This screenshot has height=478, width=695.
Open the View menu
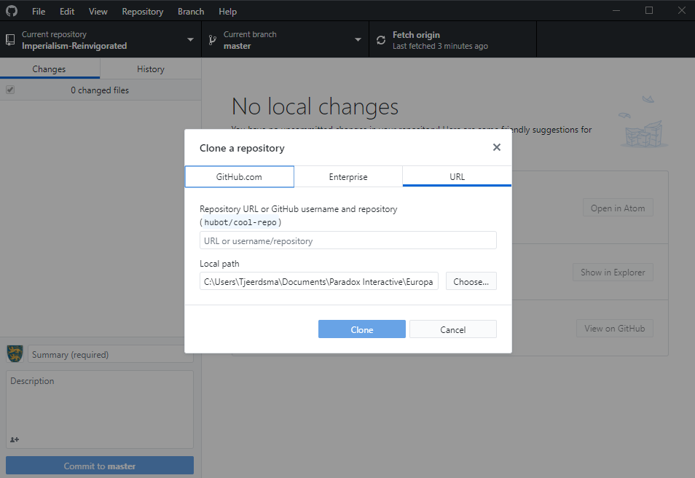click(98, 12)
